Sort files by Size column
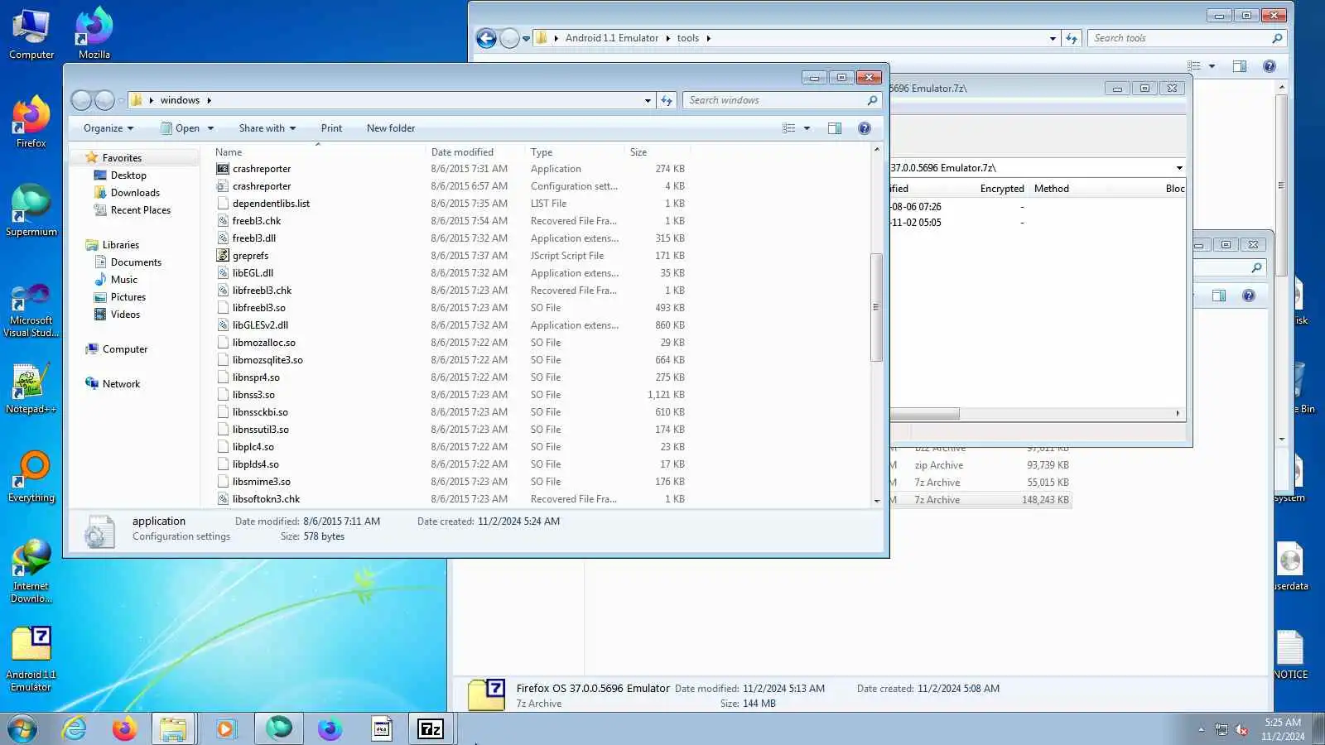 coord(658,152)
